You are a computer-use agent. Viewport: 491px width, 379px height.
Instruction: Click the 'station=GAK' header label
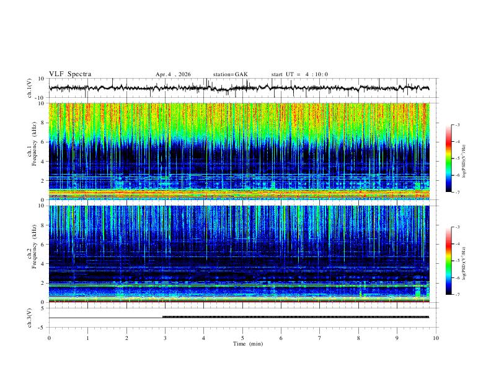tap(230, 74)
